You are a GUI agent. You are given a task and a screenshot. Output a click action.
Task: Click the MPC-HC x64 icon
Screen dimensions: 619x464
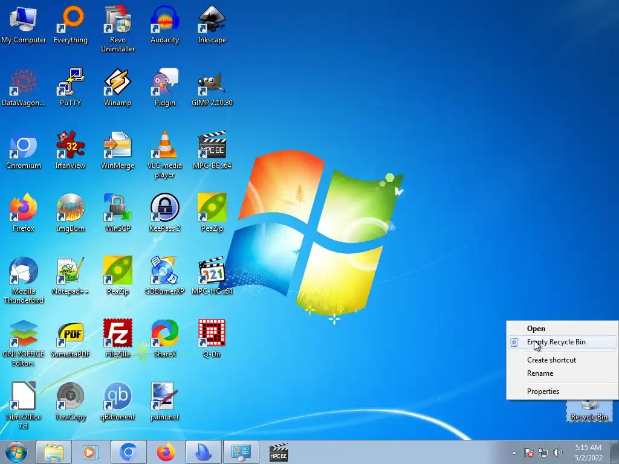coord(212,275)
